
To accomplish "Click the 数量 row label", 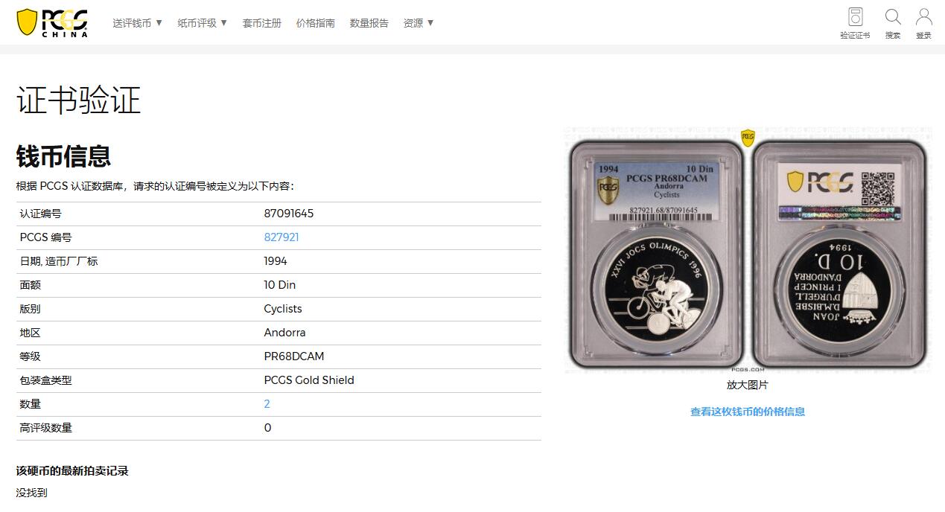I will (30, 404).
